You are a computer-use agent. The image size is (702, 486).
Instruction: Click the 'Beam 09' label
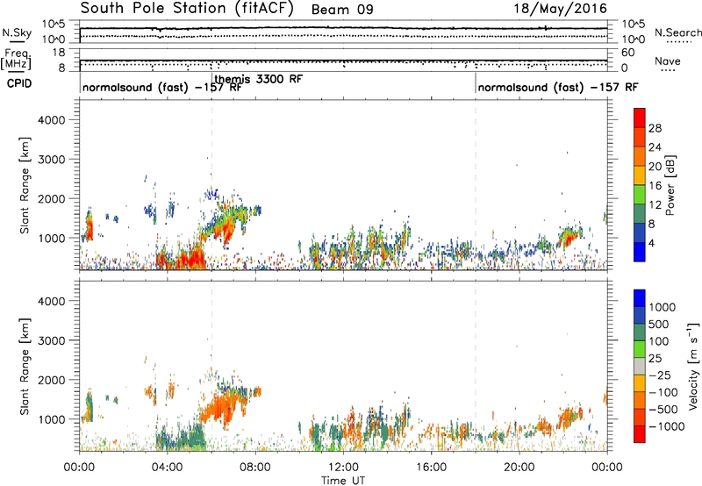click(342, 10)
